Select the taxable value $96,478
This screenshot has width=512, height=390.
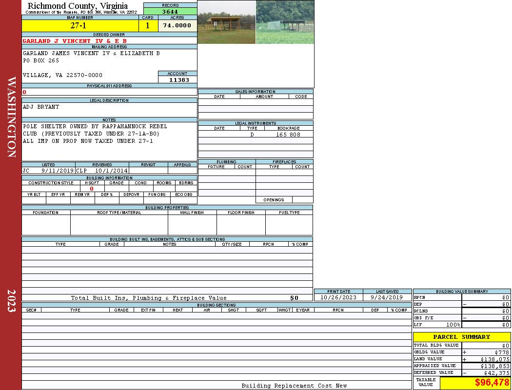tap(492, 383)
